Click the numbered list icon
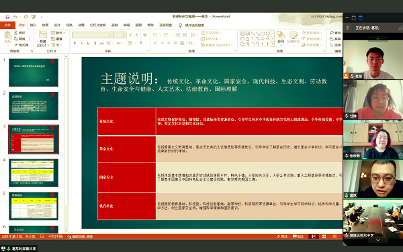This screenshot has width=403, height=252. (x=166, y=35)
